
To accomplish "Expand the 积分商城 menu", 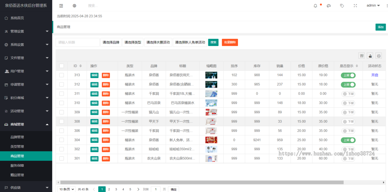I will (x=26, y=98).
